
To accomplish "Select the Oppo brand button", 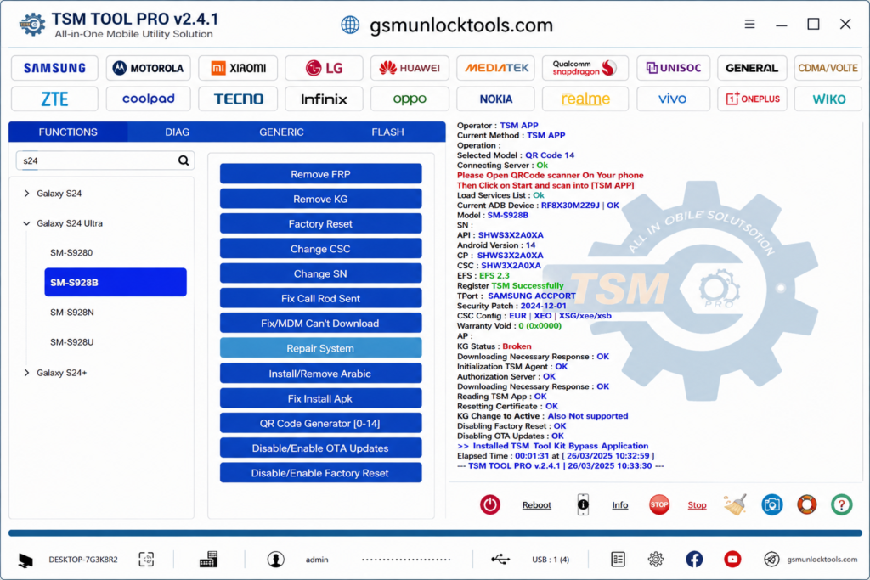I will (410, 99).
